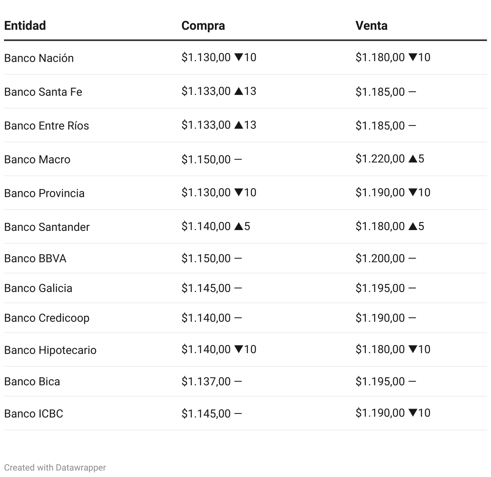Click Banco Santander's Venta price $1.180,00
Viewport: 491px width, 477px height.
380,226
